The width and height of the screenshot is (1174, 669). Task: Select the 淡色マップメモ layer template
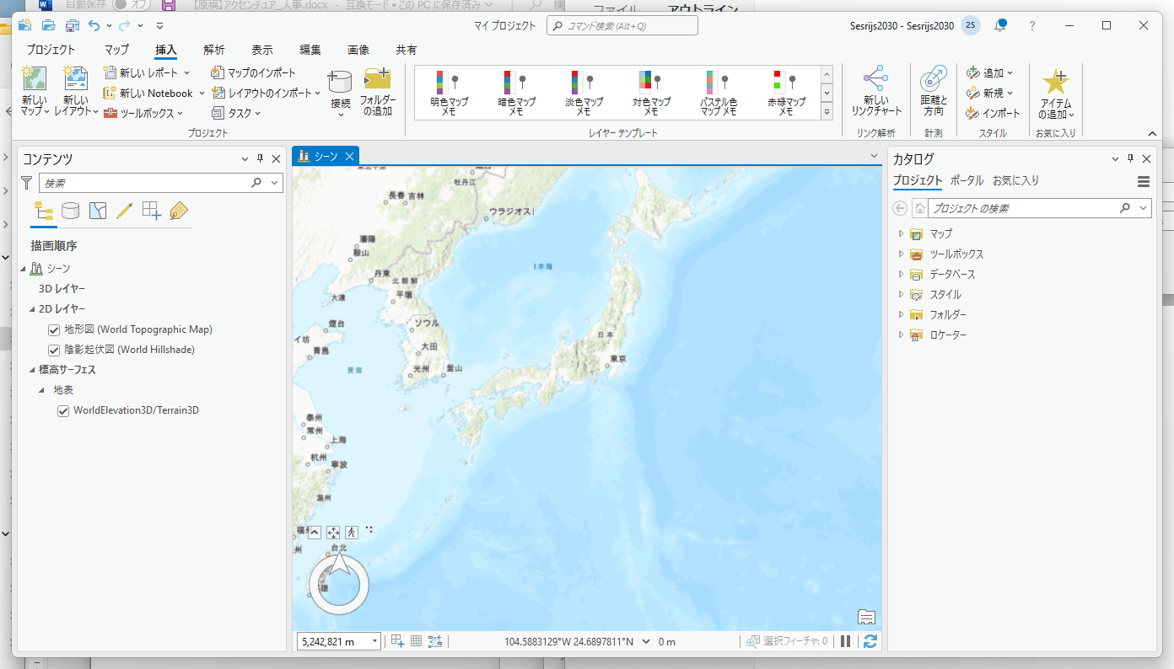click(x=584, y=93)
